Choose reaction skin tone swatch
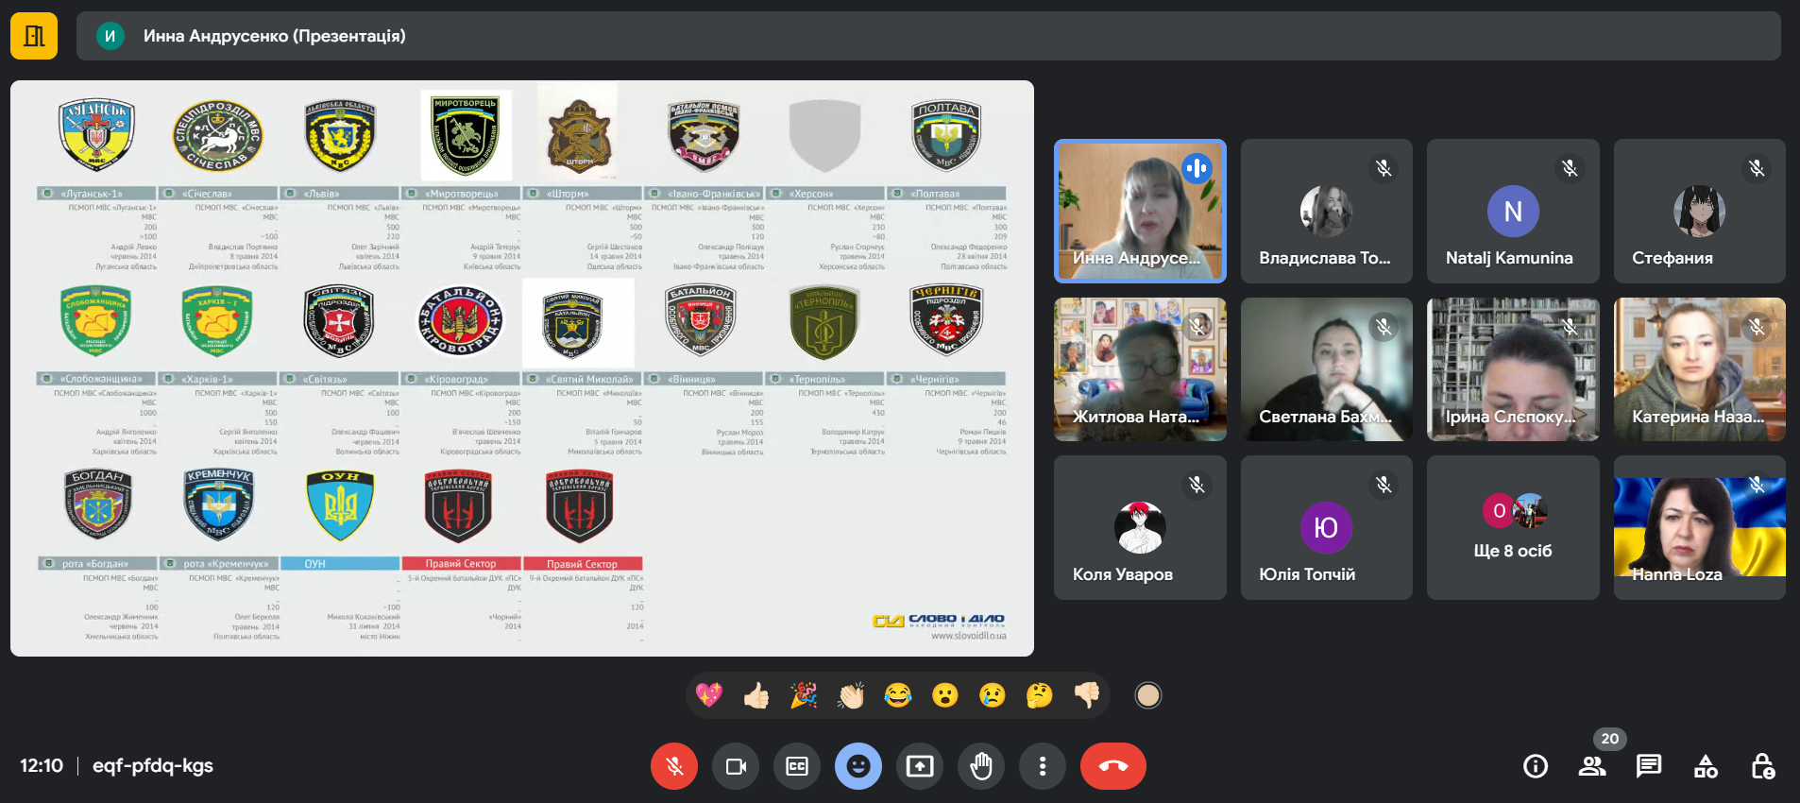This screenshot has width=1800, height=803. click(x=1147, y=696)
